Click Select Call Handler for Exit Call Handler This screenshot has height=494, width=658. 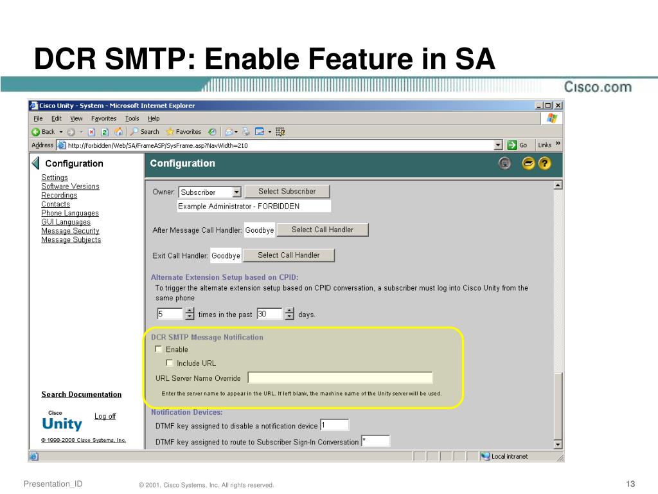(x=289, y=255)
